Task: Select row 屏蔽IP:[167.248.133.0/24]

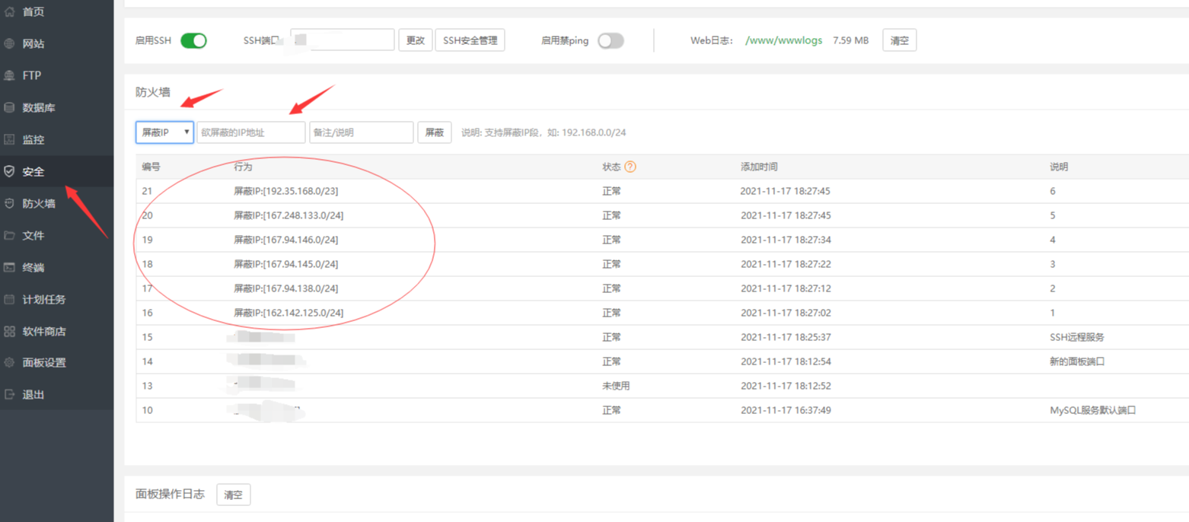Action: coord(662,215)
